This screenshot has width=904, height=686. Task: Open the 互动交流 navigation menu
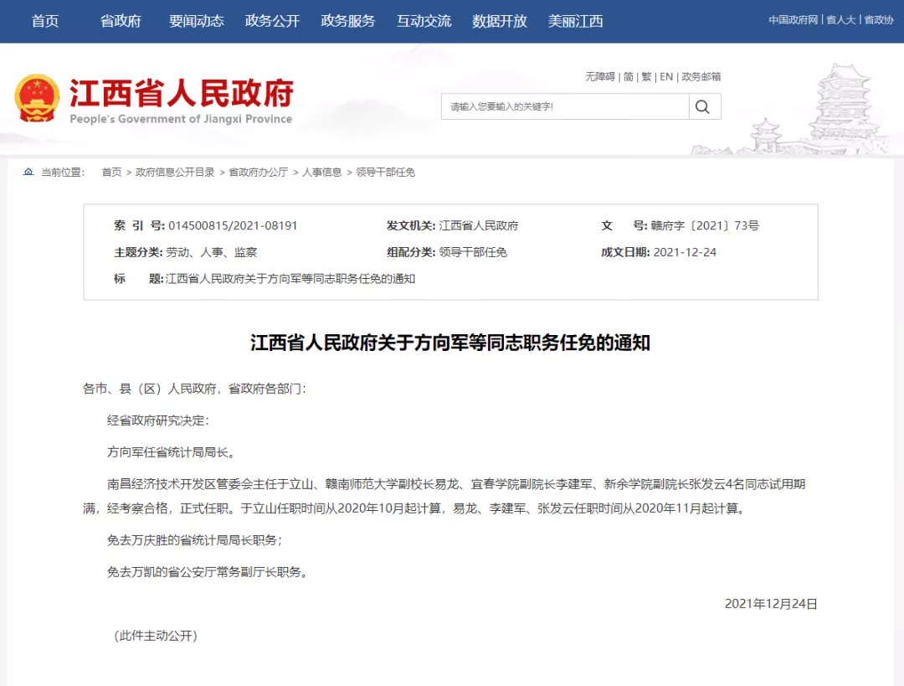[x=423, y=22]
